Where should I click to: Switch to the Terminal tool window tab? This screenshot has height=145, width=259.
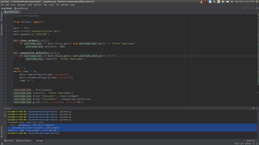[39, 141]
